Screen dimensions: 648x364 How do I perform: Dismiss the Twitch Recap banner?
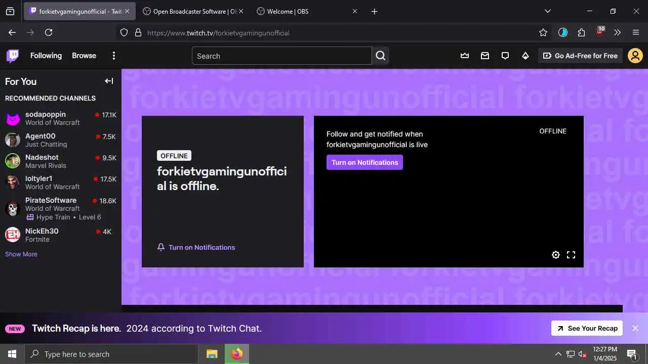pyautogui.click(x=635, y=328)
